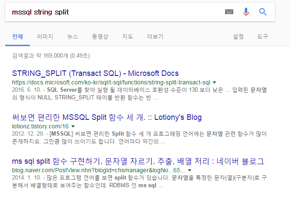Switch to the 이미지 tab

tap(44, 36)
